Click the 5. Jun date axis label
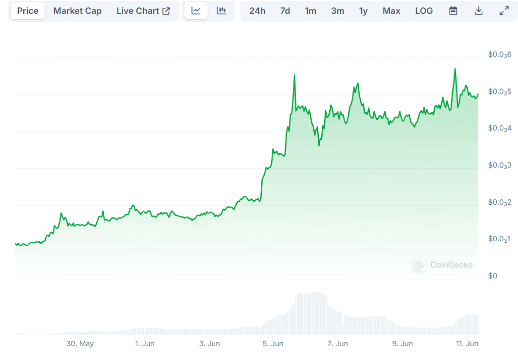 273,344
